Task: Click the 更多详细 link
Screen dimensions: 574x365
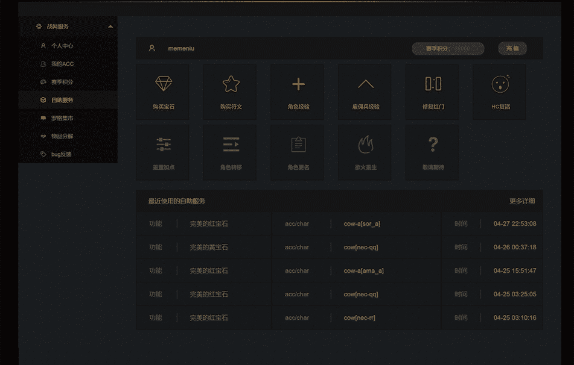Action: (x=521, y=201)
